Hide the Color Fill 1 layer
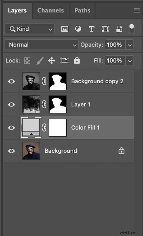This screenshot has width=143, height=236. coord(11,128)
